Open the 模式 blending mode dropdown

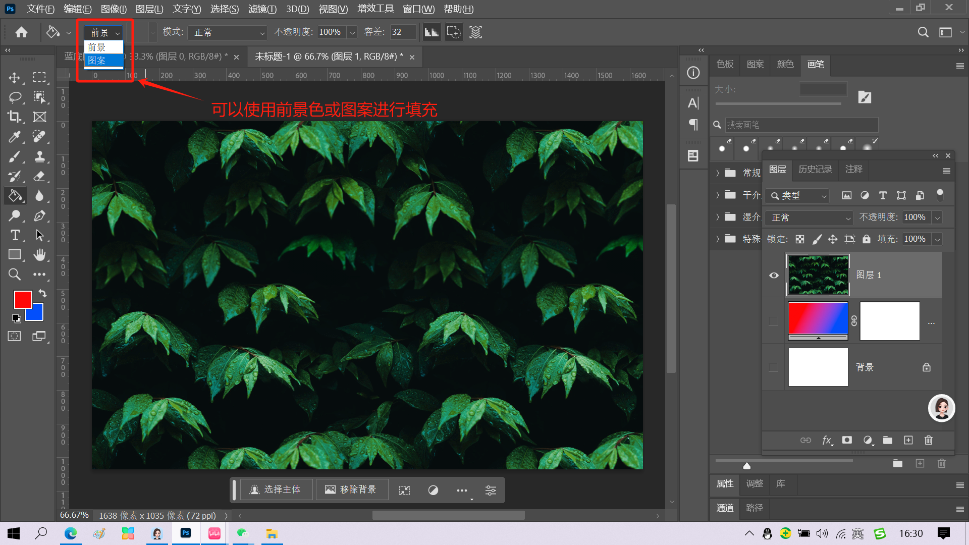tap(228, 32)
